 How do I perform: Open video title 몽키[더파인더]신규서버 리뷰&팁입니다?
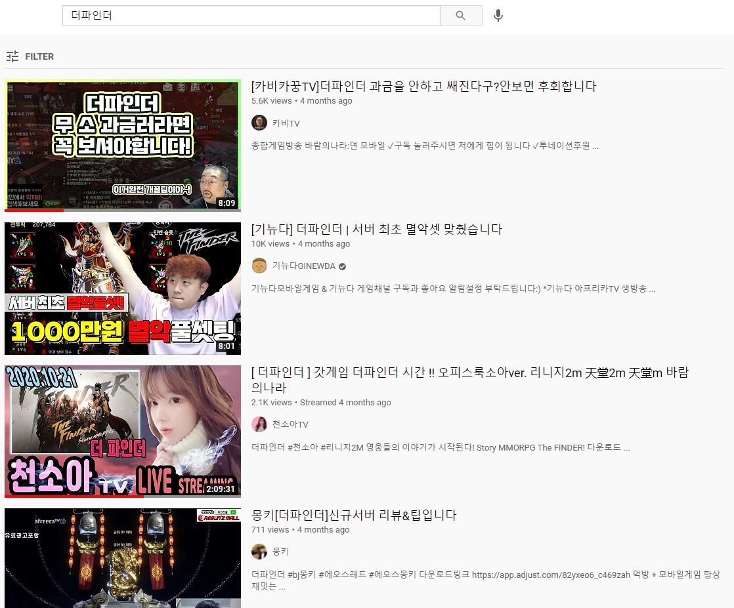pos(354,515)
